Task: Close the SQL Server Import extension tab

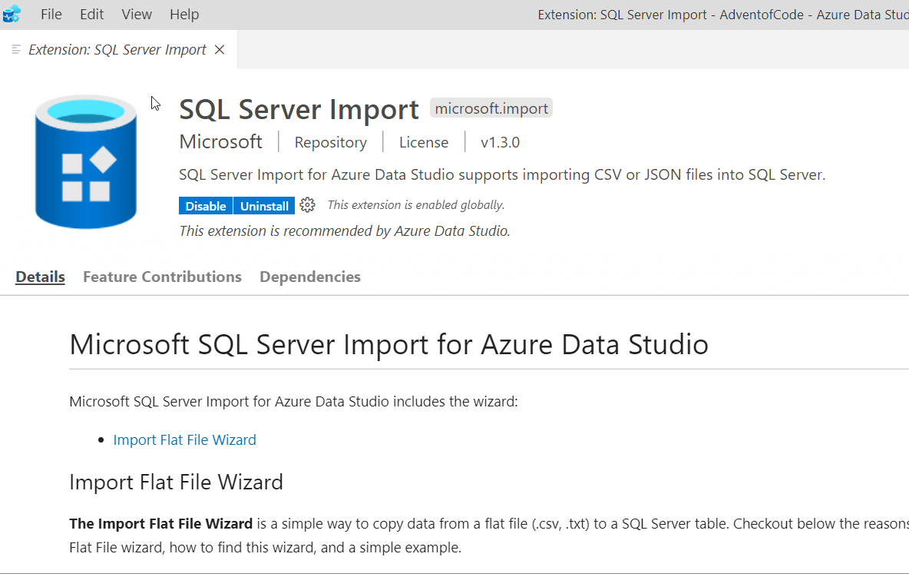Action: [x=220, y=50]
